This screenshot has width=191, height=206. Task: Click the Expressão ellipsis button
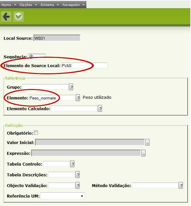(144, 153)
